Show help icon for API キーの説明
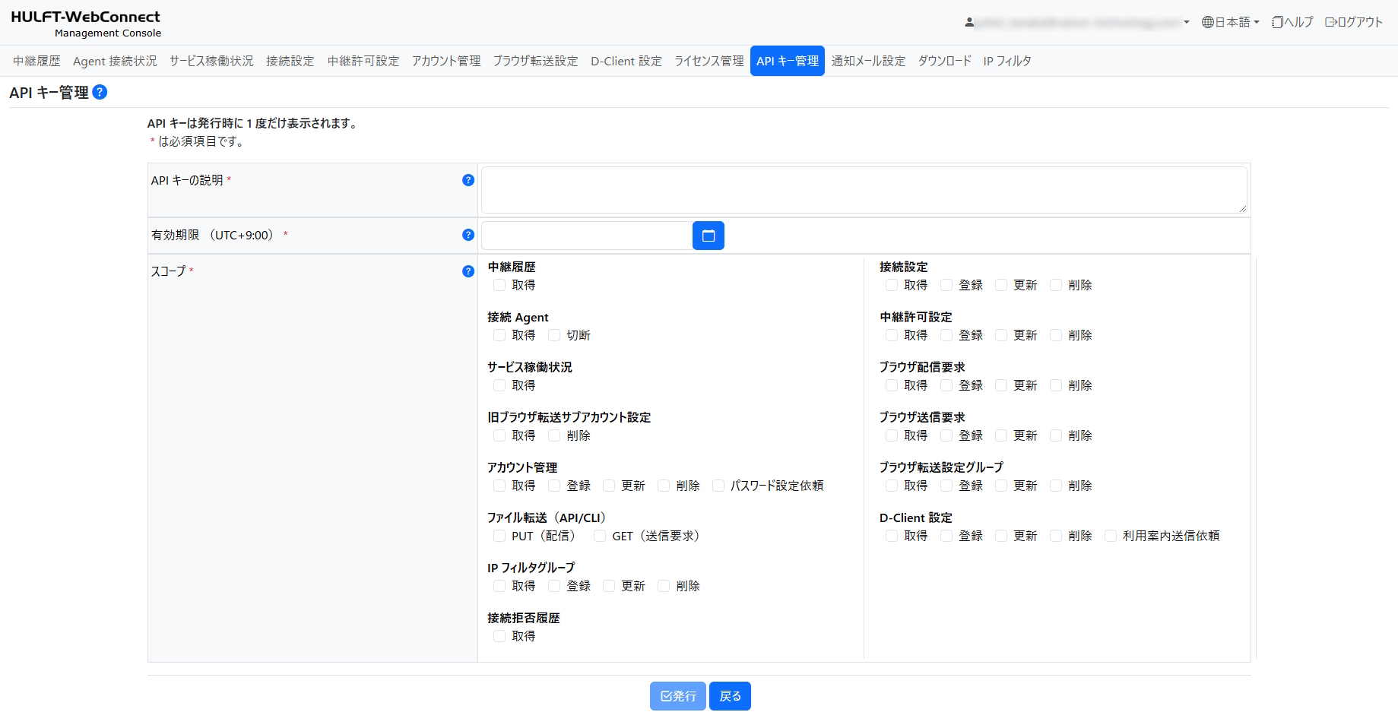This screenshot has width=1398, height=728. (x=468, y=180)
